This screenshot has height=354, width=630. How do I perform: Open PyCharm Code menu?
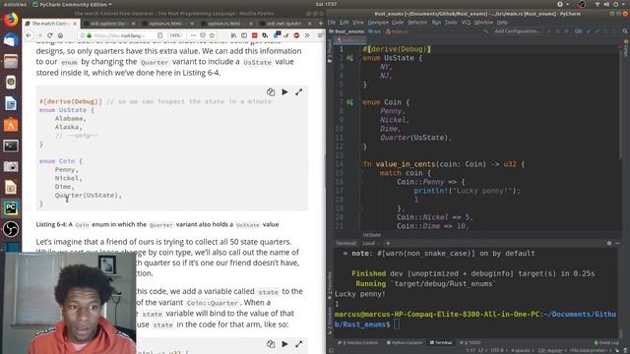point(398,23)
